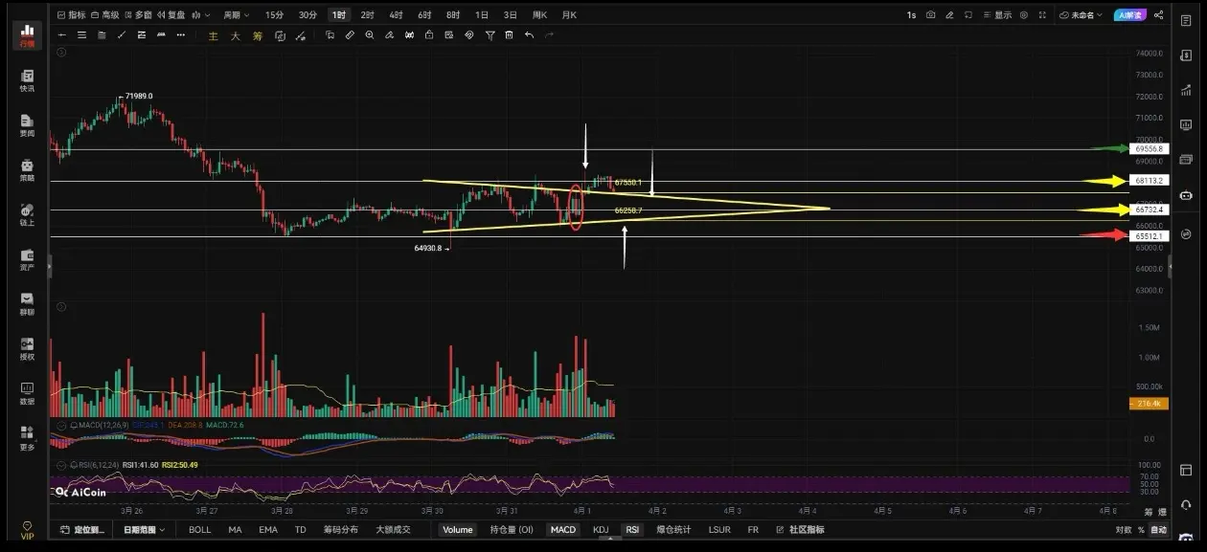Toggle the LSUR indicator

[x=719, y=529]
